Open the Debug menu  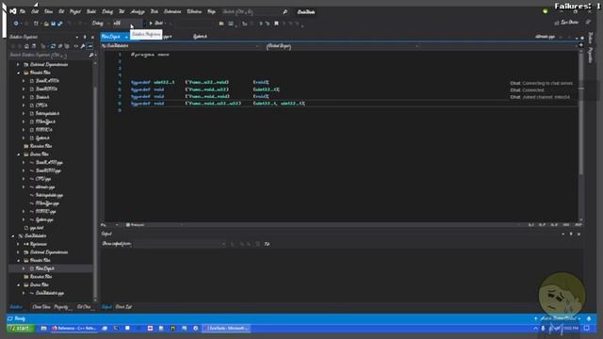tap(107, 11)
